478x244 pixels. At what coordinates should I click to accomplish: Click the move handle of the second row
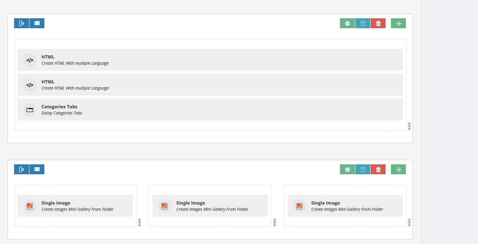[x=398, y=170]
